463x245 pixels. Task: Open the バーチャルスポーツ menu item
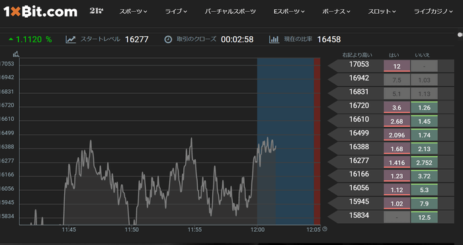(230, 11)
